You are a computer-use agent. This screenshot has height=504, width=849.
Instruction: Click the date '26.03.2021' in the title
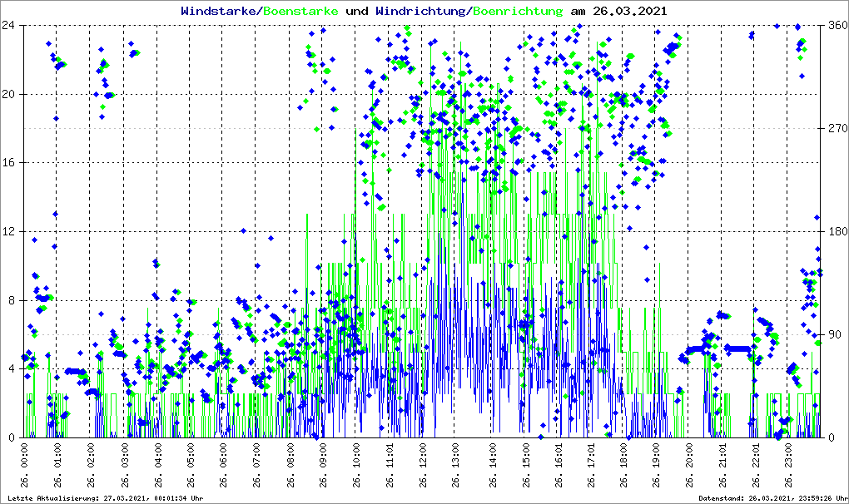pyautogui.click(x=630, y=12)
